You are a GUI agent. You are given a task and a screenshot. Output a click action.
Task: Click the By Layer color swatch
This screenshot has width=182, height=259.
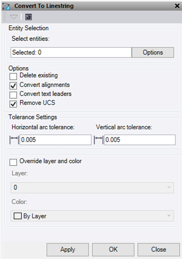(18, 216)
